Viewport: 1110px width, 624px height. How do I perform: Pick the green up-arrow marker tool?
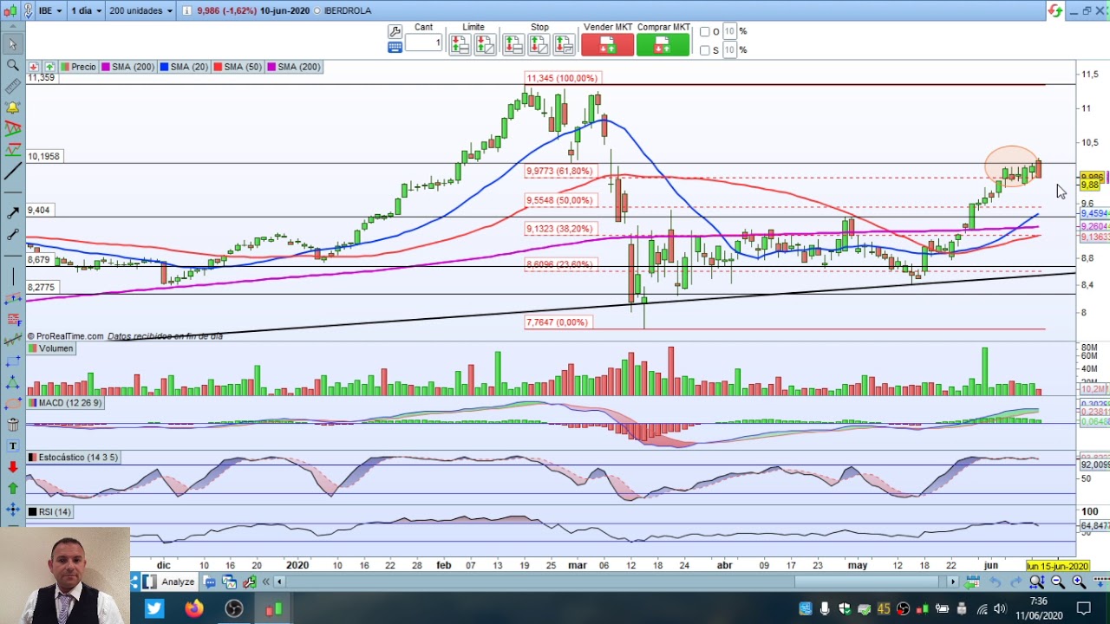12,488
